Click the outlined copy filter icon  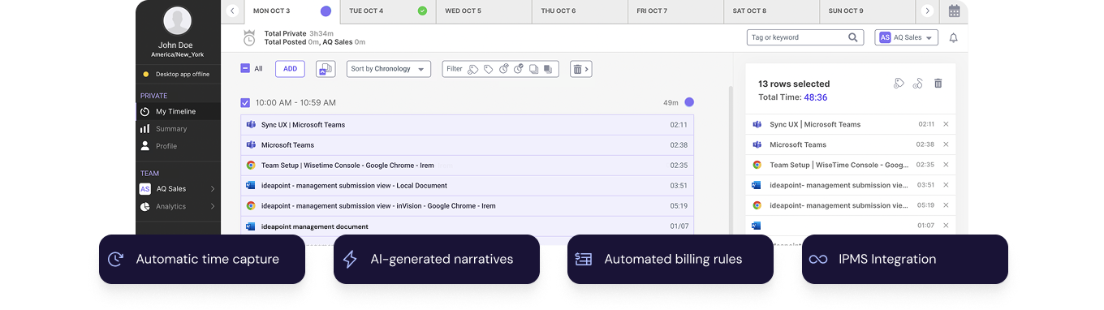pyautogui.click(x=533, y=69)
